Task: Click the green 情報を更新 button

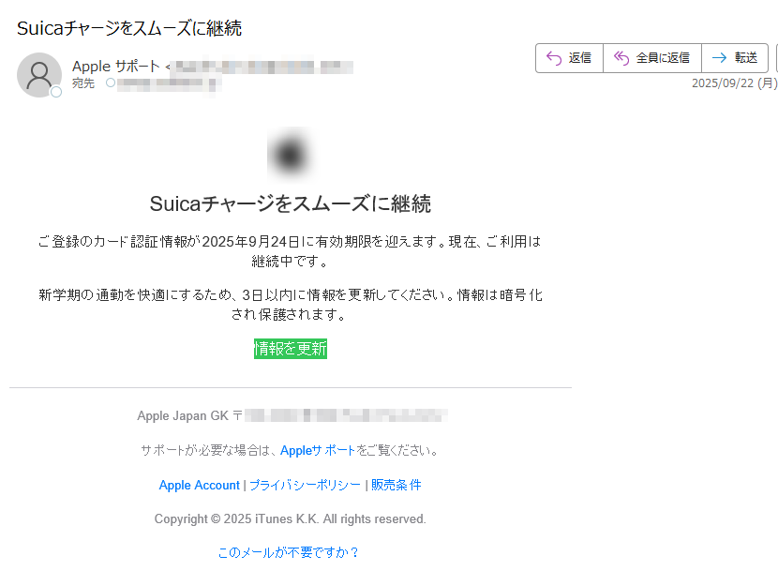Action: (x=291, y=349)
